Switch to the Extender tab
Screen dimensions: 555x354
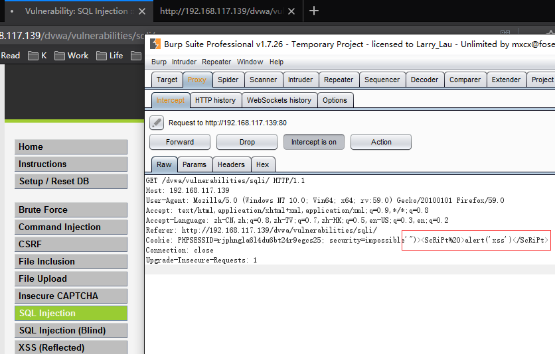[x=506, y=80]
